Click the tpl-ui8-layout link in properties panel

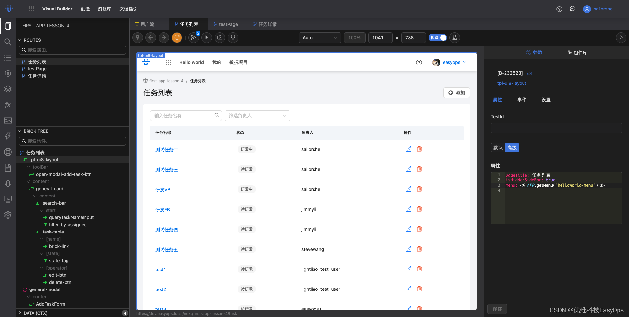pos(512,83)
